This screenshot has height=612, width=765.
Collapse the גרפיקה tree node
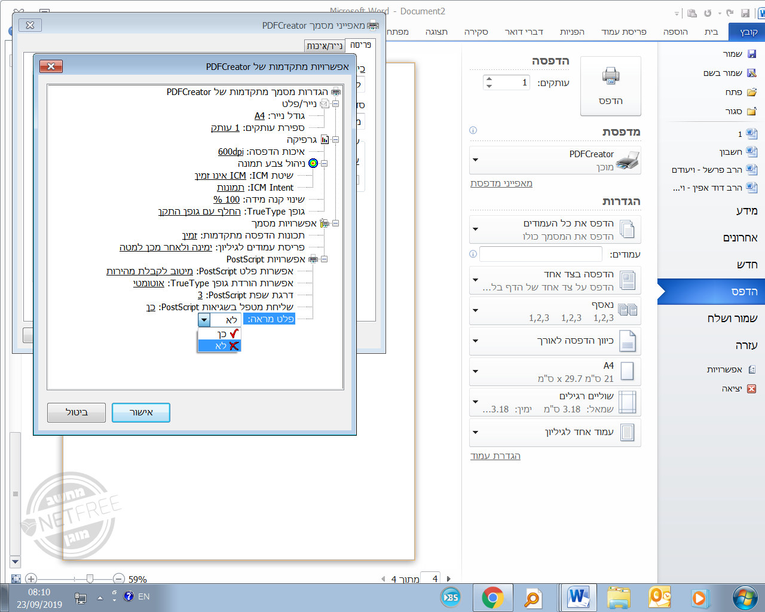tap(336, 140)
